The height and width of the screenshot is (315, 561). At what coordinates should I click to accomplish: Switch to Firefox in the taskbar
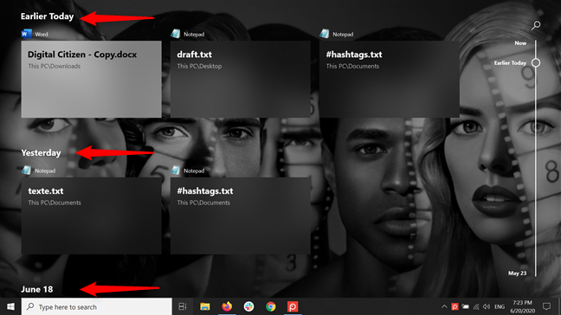point(227,306)
